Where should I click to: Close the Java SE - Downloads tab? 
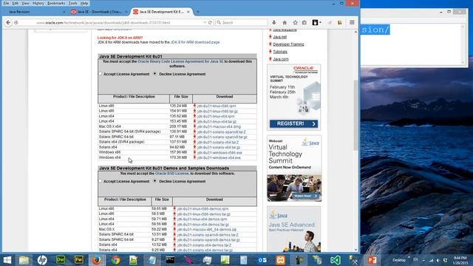click(x=126, y=12)
